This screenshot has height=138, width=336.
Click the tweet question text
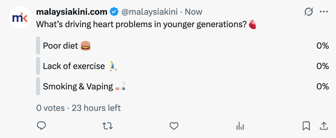(141, 25)
